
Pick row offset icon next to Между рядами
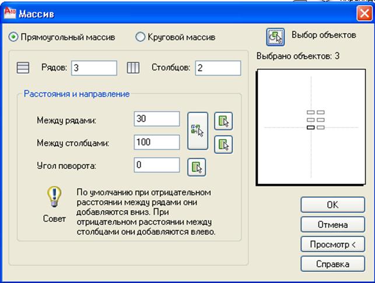click(x=223, y=121)
